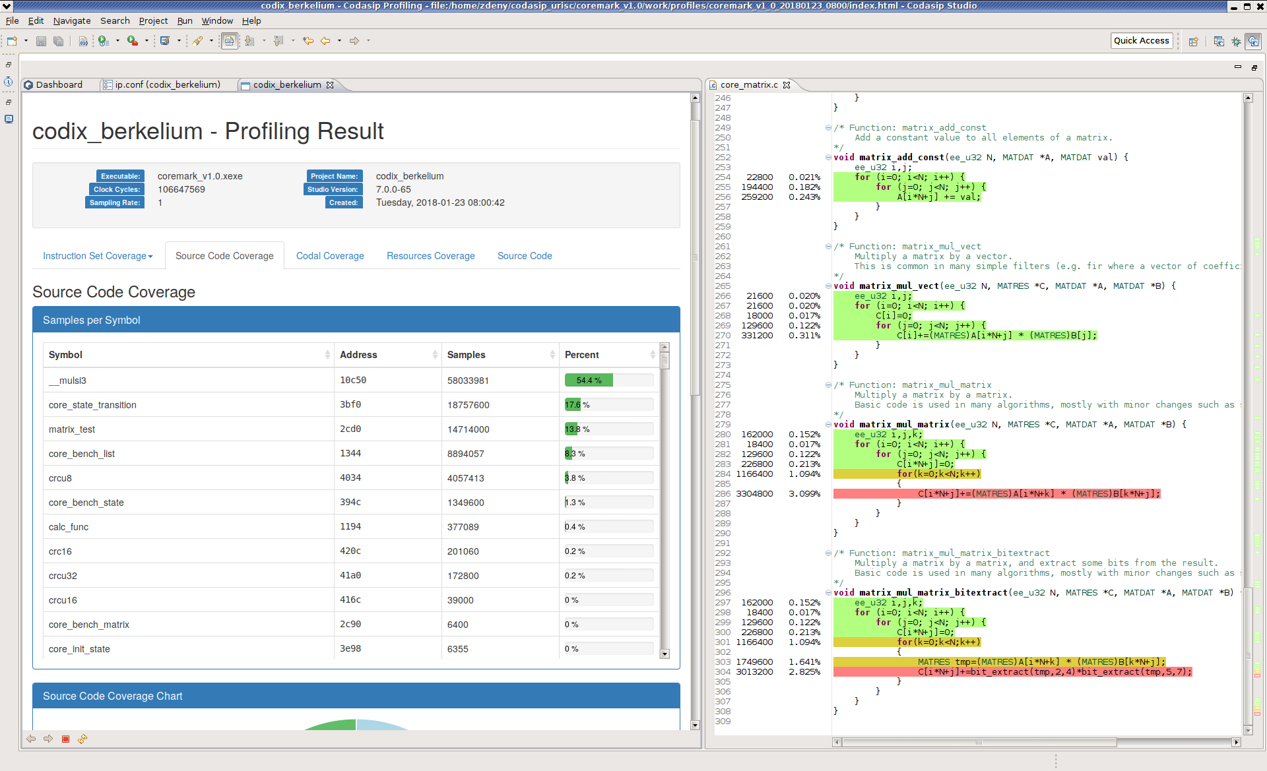Open the Resources Coverage link
Screen dimensions: 1267x771
[x=430, y=256]
